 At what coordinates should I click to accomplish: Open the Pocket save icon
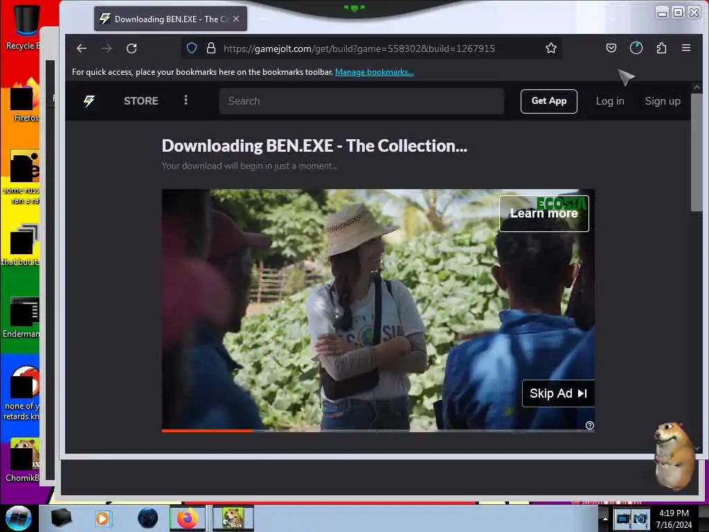[611, 48]
